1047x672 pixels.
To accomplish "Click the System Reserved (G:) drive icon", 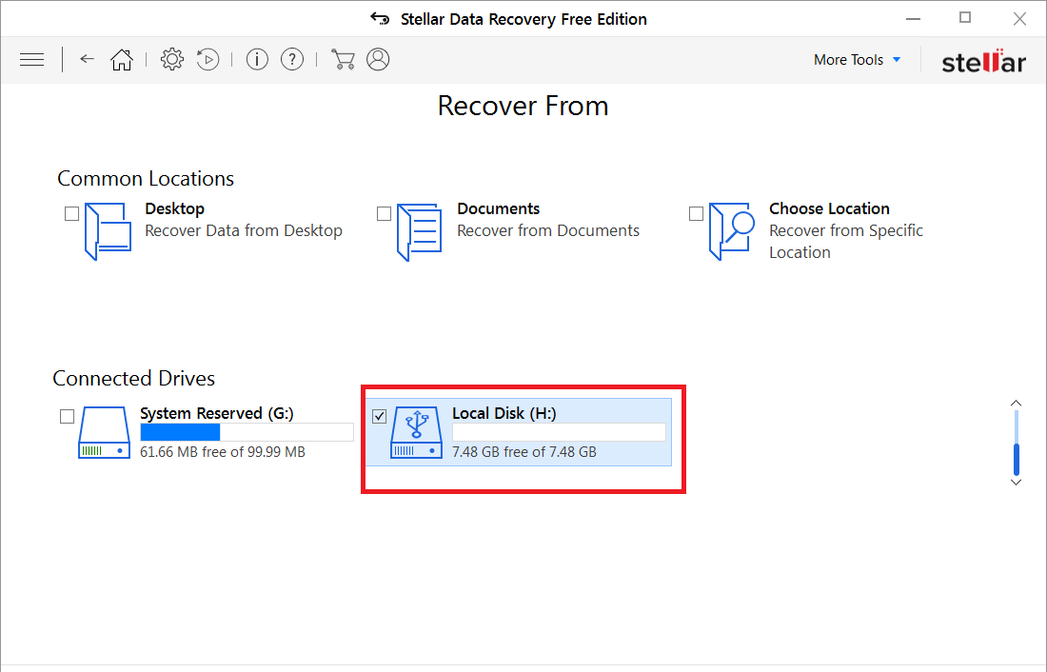I will coord(104,432).
